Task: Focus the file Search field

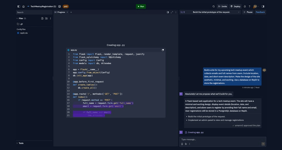Action: tap(34, 12)
